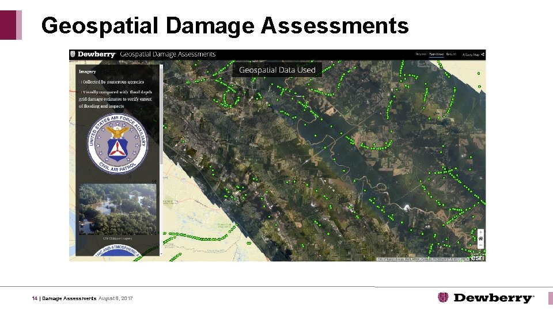Click the Dewberry shield logo in black header
The image size is (553, 311).
pos(73,54)
